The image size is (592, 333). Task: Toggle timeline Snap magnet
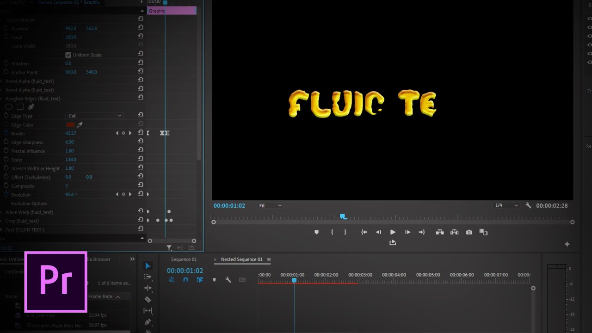pos(185,280)
